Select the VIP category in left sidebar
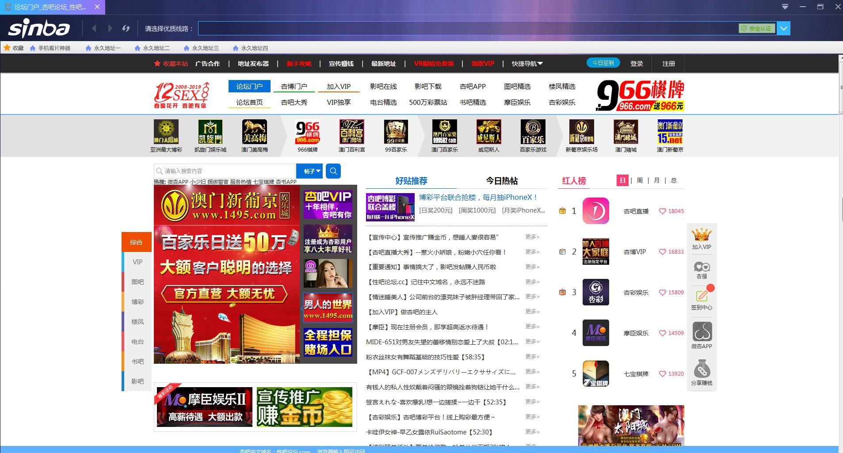 coord(137,262)
